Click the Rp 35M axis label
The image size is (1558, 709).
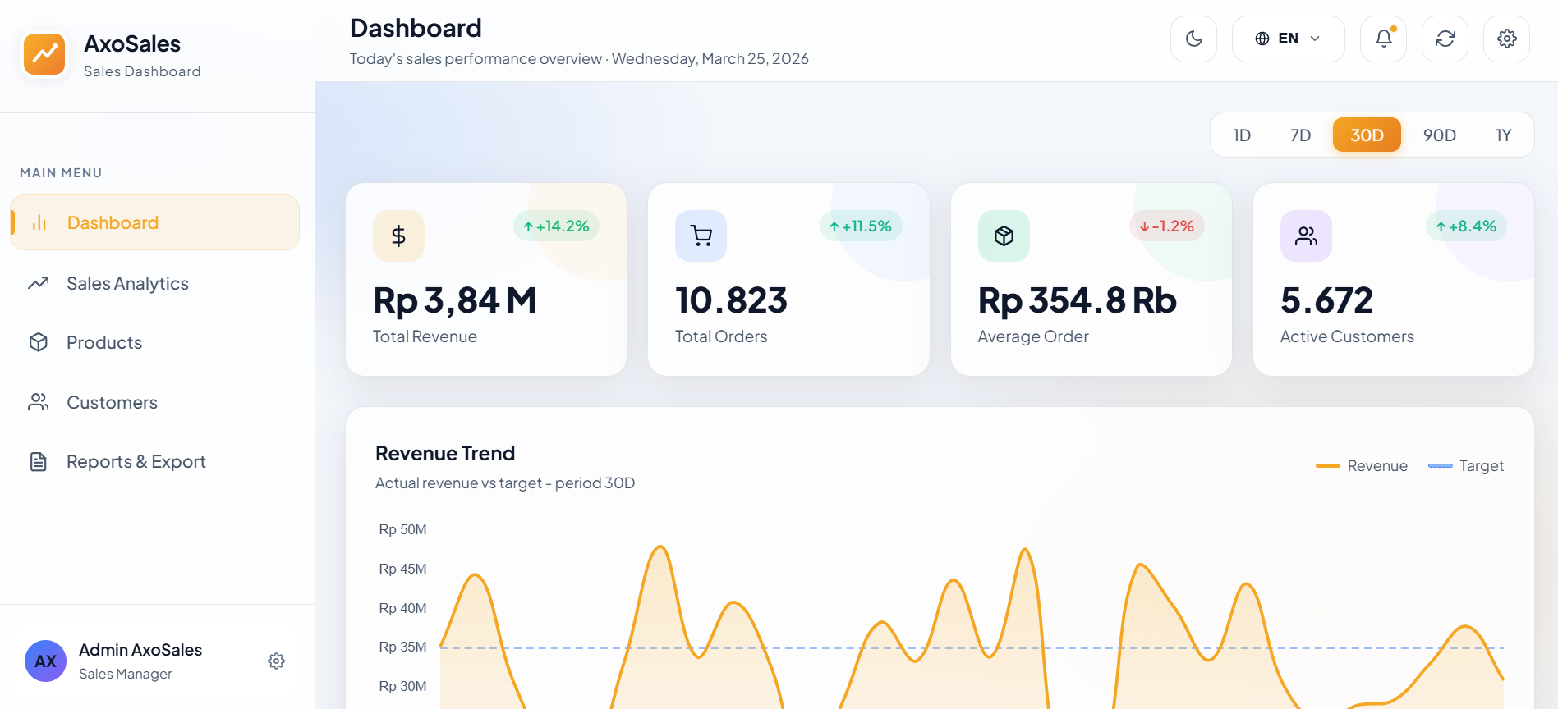(402, 647)
